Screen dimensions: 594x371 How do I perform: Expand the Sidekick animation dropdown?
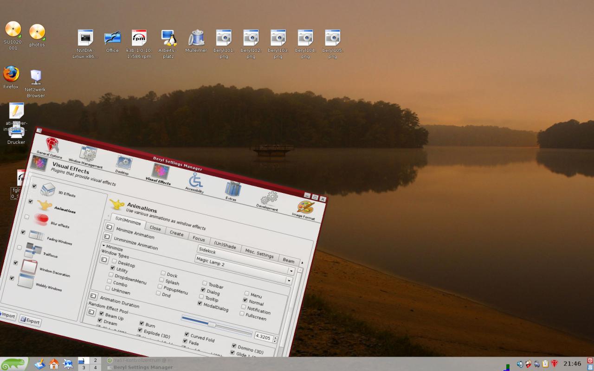[245, 261]
